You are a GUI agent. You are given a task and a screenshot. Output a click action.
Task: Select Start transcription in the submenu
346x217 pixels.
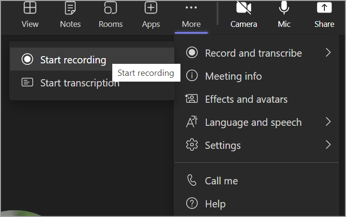(x=79, y=83)
